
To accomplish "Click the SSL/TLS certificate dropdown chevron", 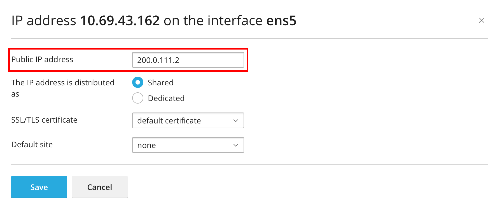I will coord(235,121).
